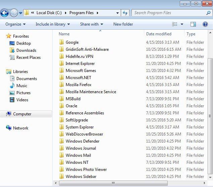Select the MSBuild folder icon

point(61,99)
